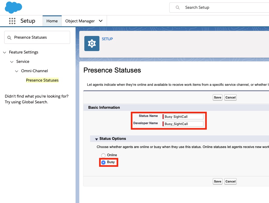The height and width of the screenshot is (203, 269).
Task: Click the Salesforce cloud logo
Action: pos(13,8)
